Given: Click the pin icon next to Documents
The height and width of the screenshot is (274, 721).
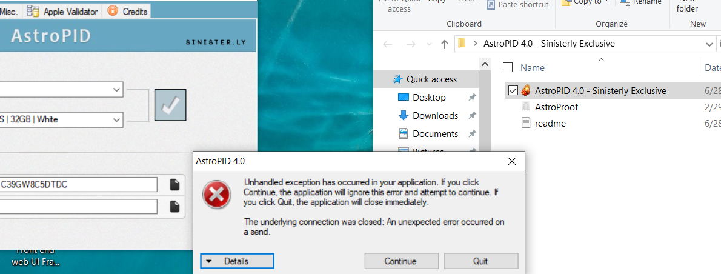Looking at the screenshot, I should (472, 134).
